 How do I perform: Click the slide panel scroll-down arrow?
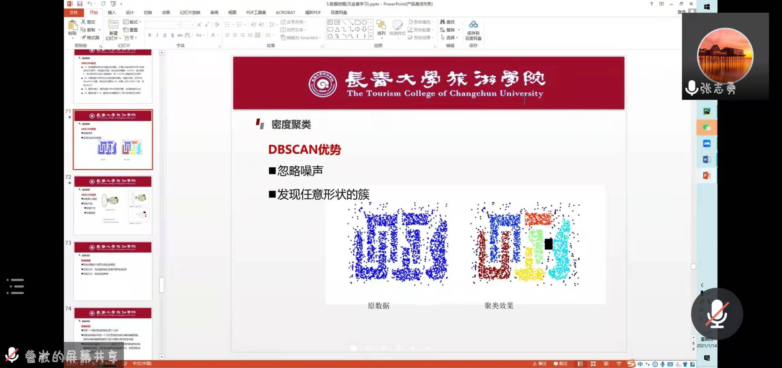click(162, 357)
